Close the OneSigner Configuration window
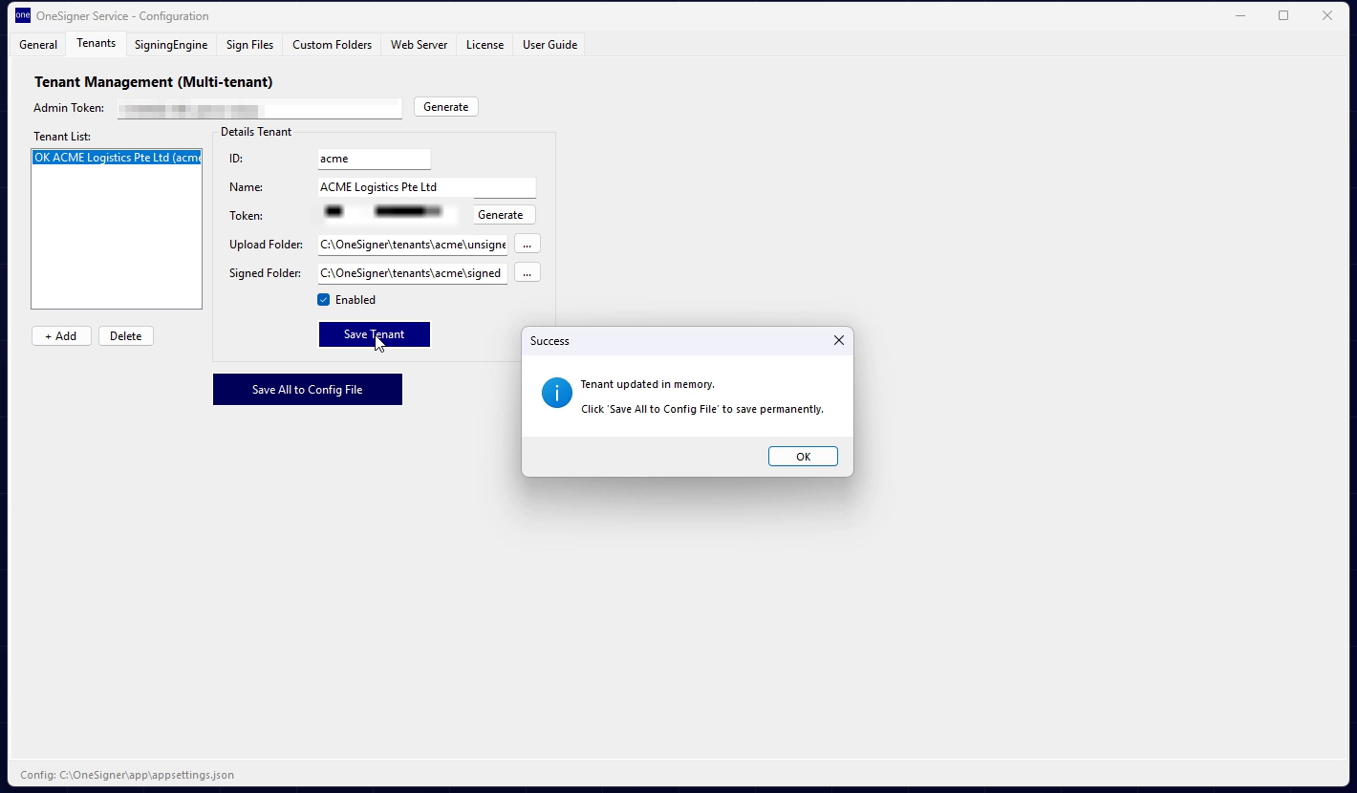1357x793 pixels. [x=1327, y=15]
